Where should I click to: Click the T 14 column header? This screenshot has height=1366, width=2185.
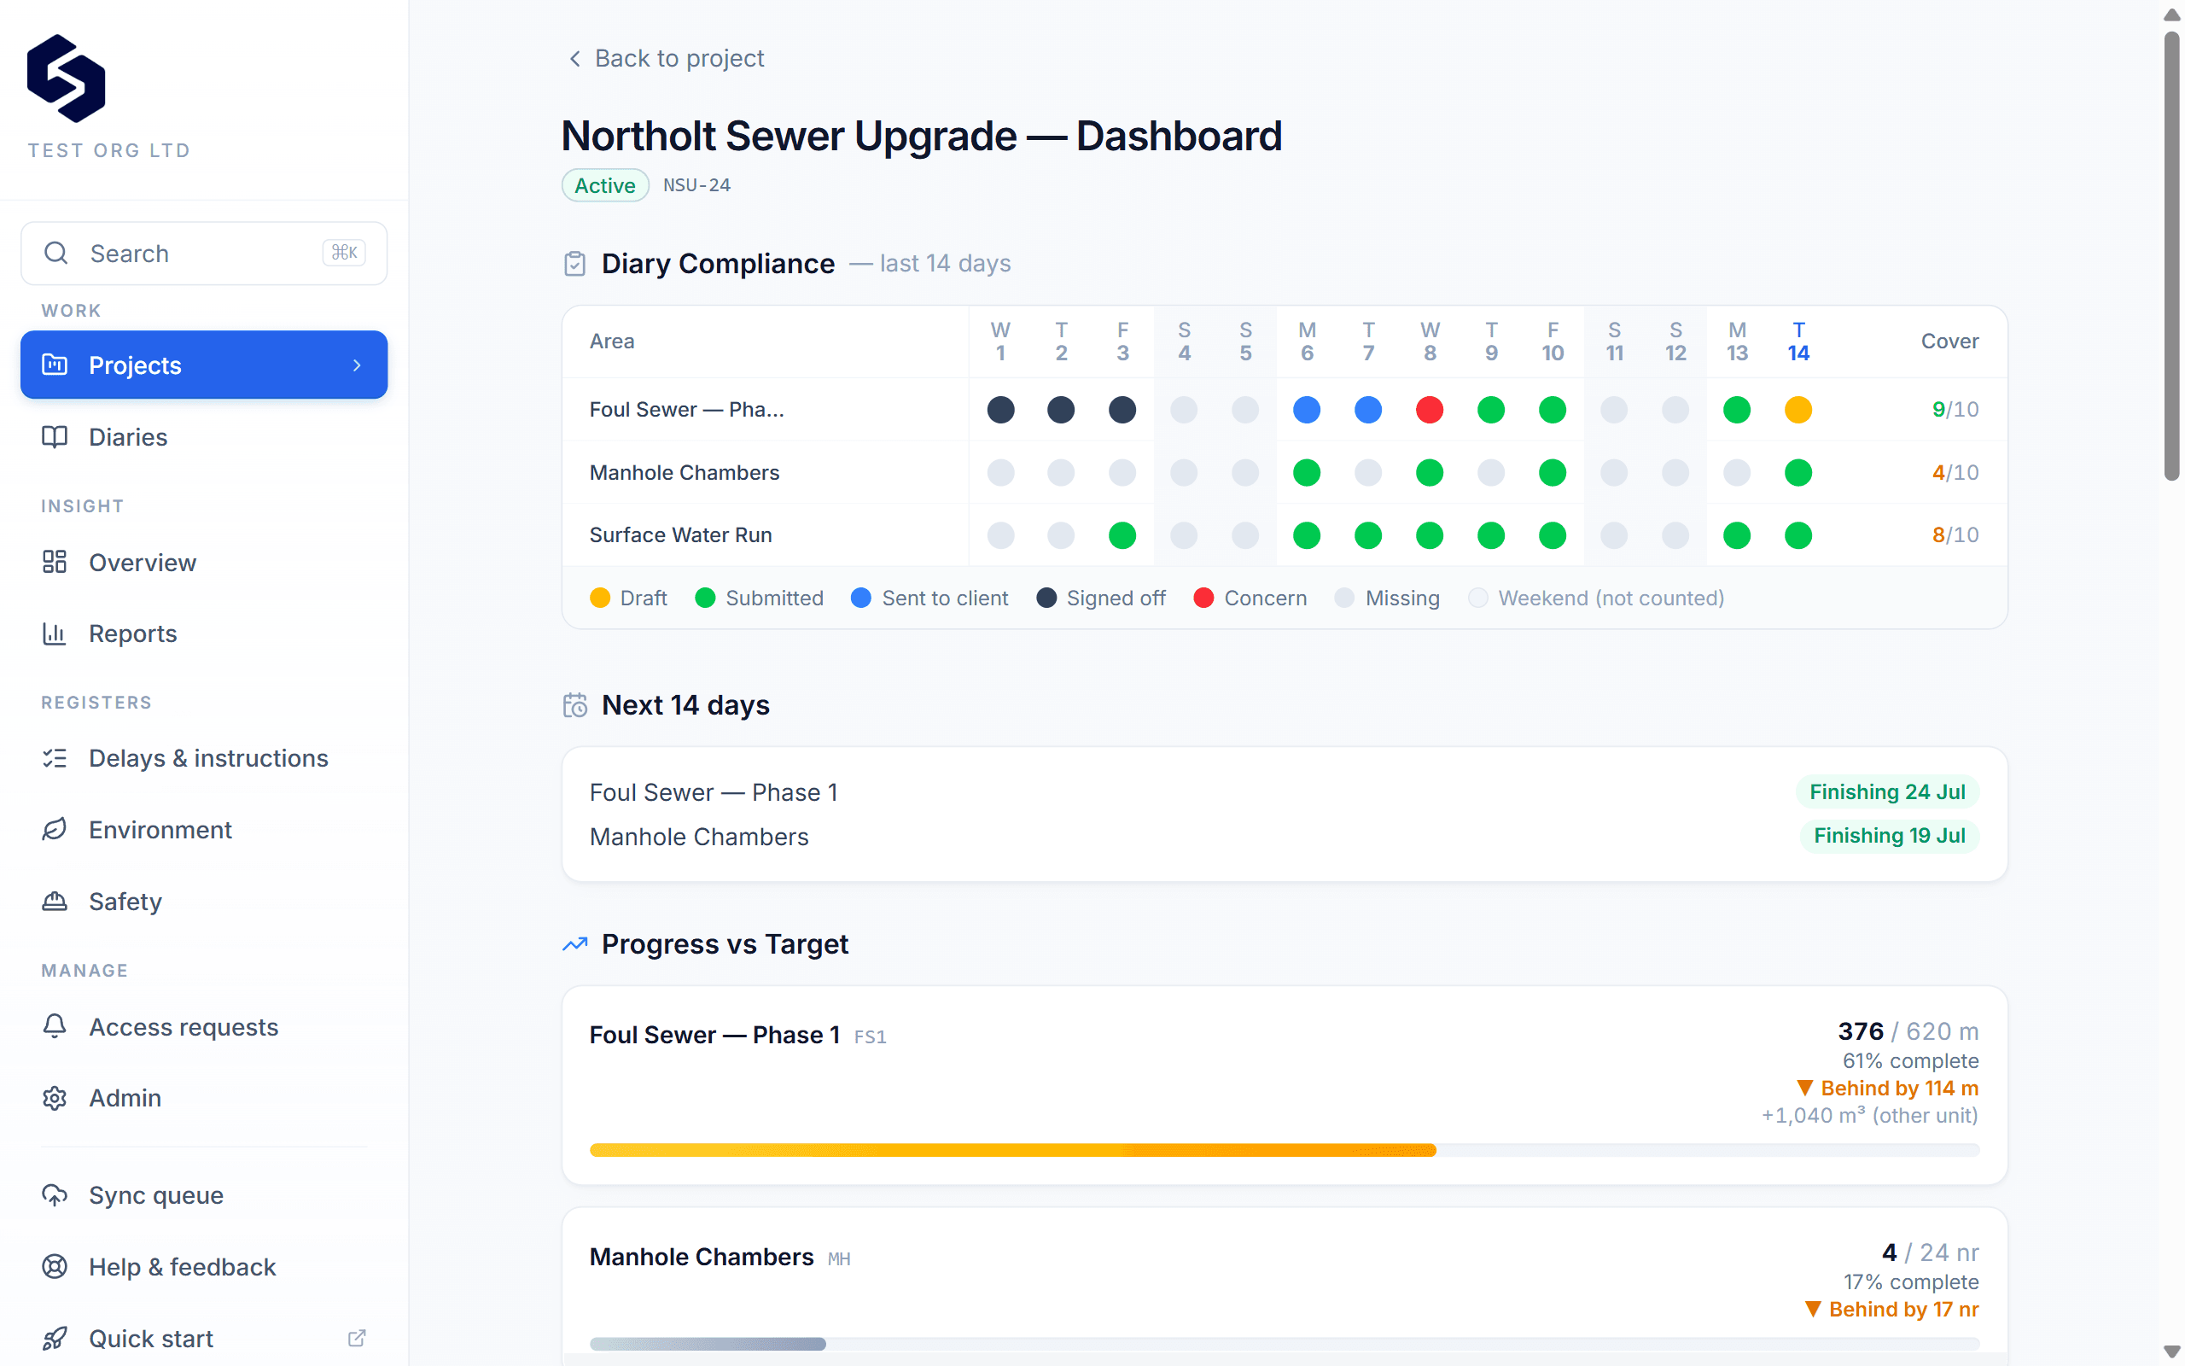click(x=1798, y=341)
